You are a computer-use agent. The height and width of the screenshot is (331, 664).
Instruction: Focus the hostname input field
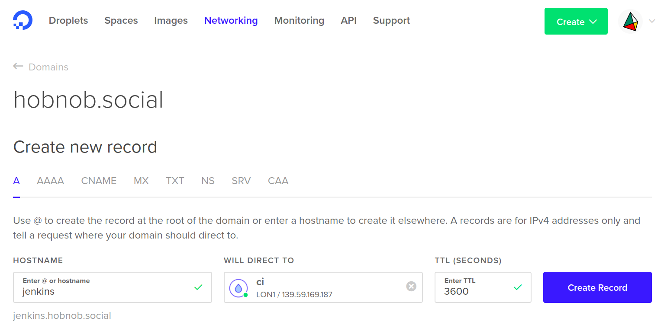coord(104,291)
